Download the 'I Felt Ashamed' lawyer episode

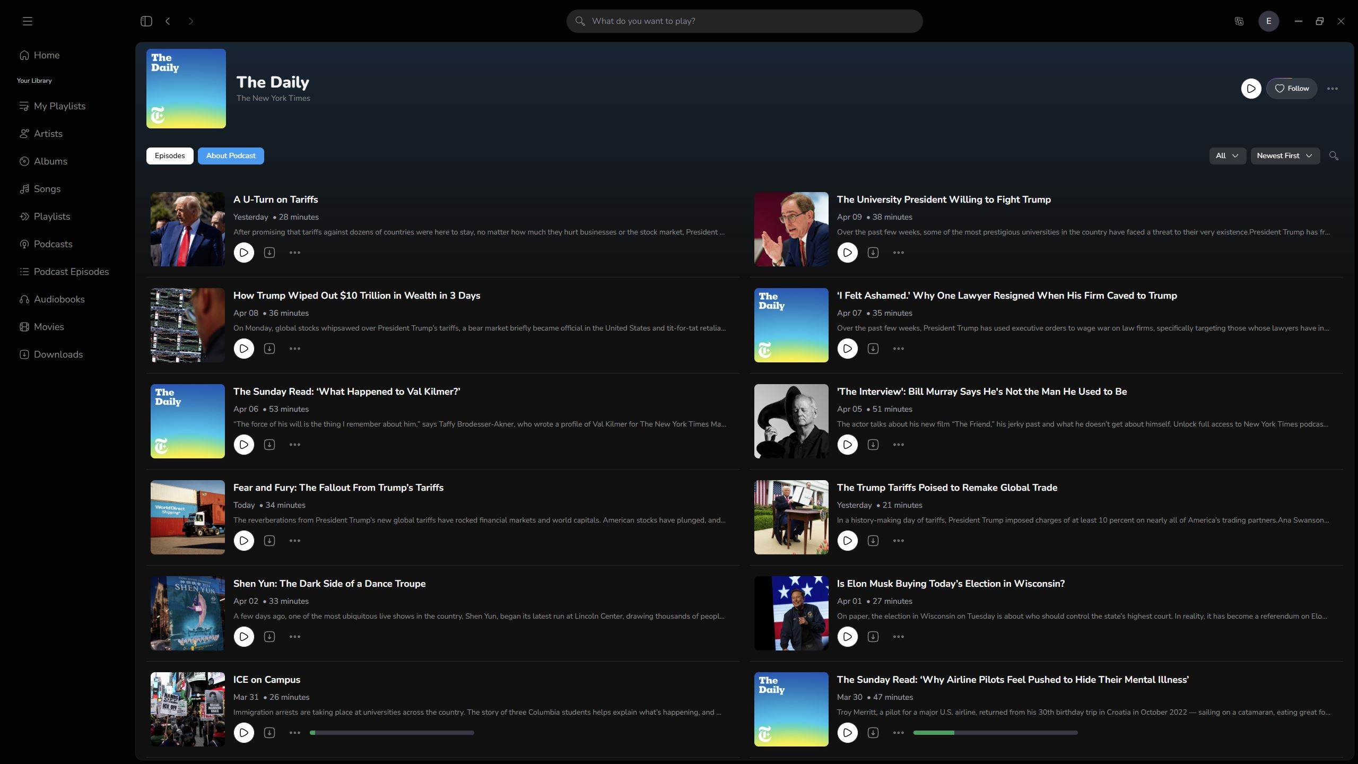coord(873,349)
